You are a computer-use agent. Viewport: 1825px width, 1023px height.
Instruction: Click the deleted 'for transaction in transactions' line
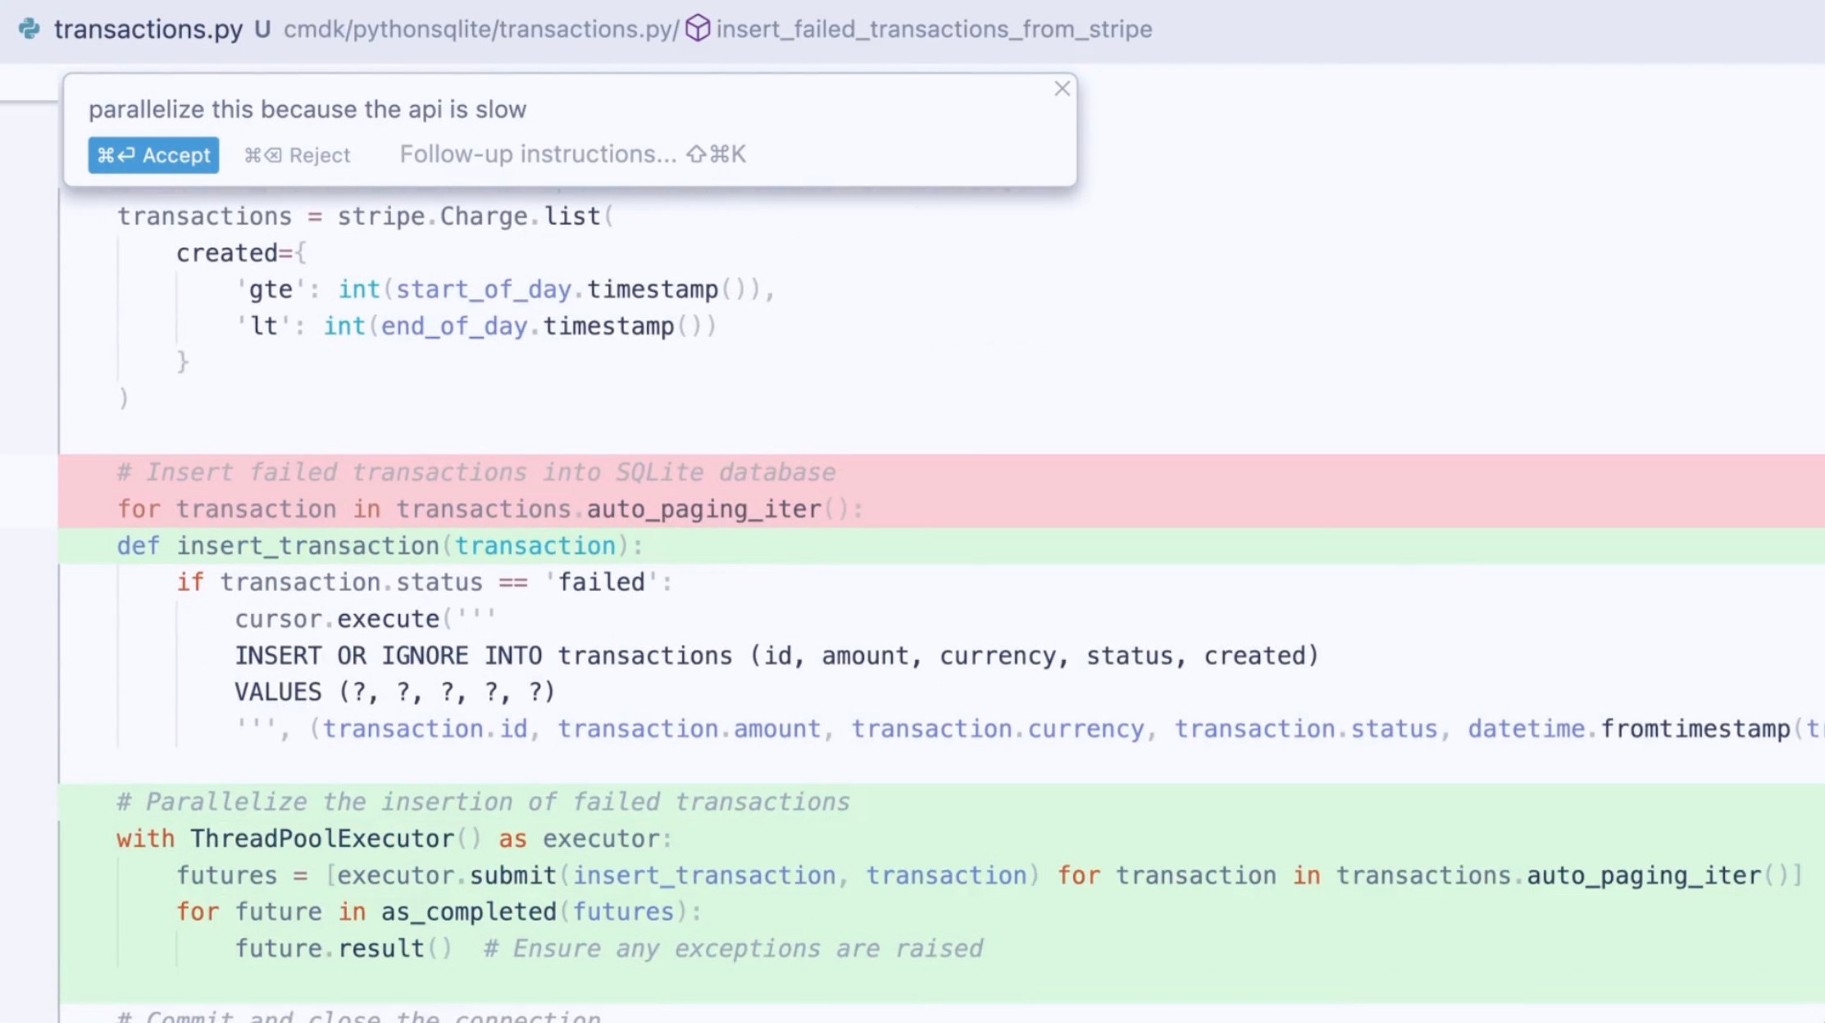pyautogui.click(x=489, y=509)
